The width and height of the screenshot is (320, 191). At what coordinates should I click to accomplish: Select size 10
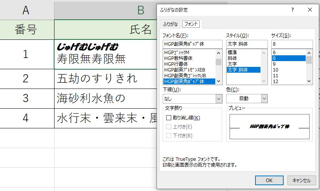[289, 70]
